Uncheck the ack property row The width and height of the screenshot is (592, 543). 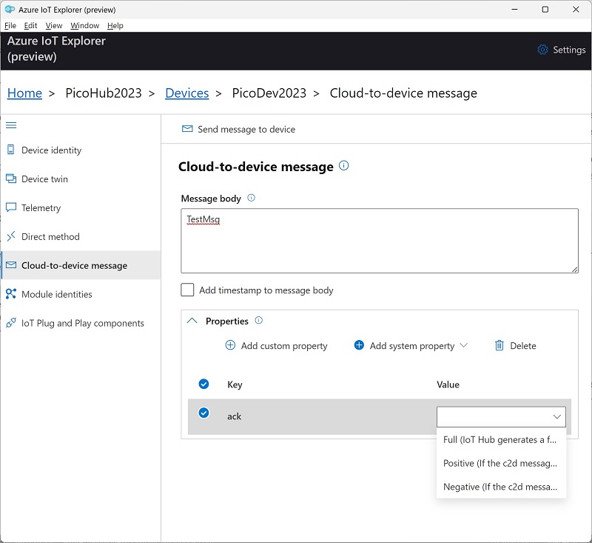204,413
